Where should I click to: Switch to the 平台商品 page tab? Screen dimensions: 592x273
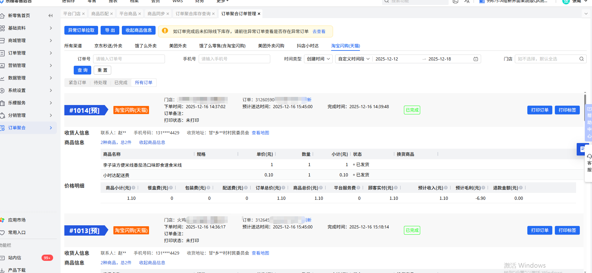coord(128,14)
